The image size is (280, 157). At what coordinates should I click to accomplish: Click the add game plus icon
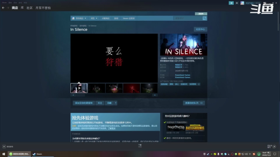(x=4, y=147)
